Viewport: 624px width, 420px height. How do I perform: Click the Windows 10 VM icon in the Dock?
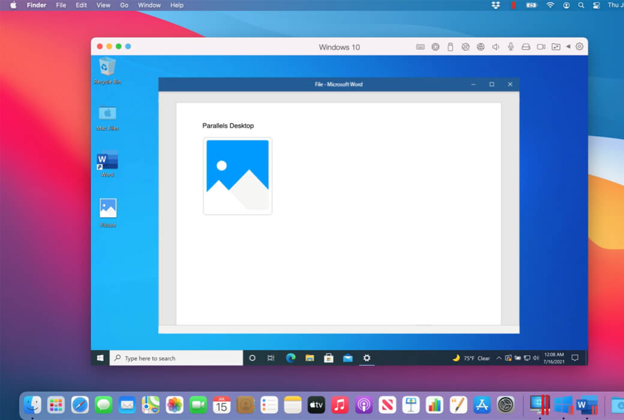click(563, 405)
